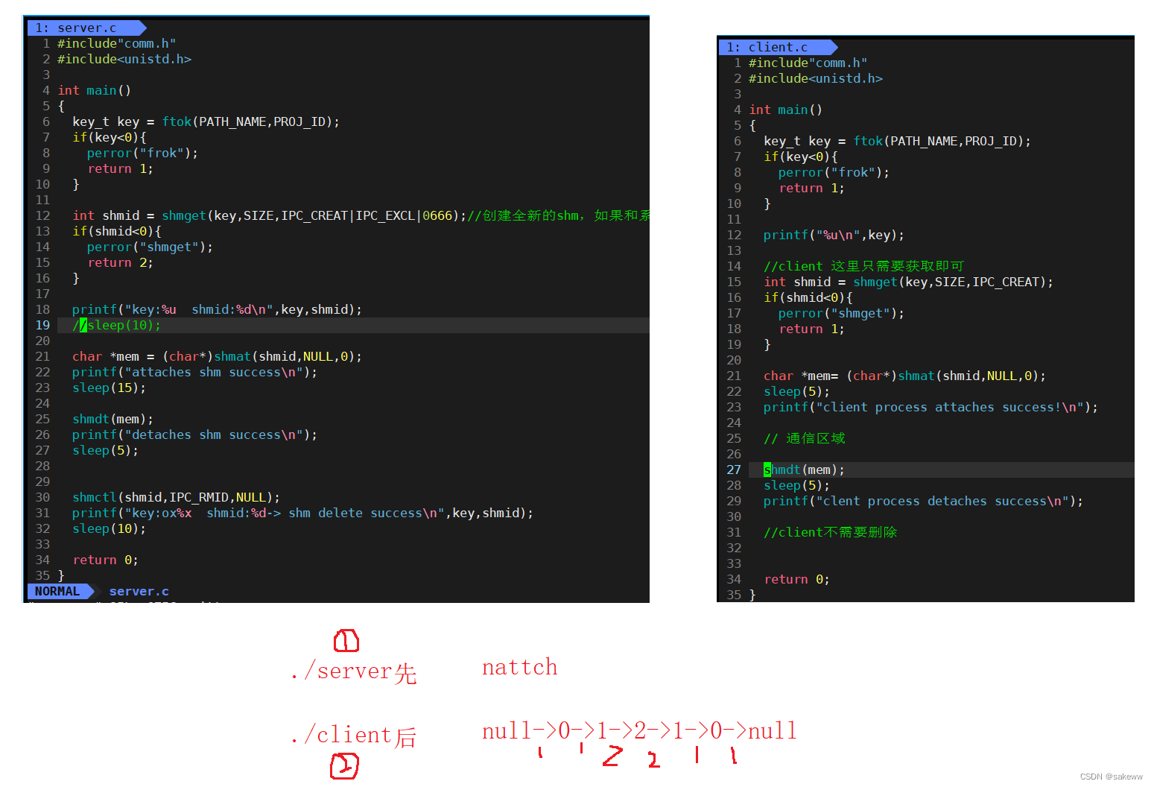Click ftok(PATH_NAME,PROJ_ID) line in server.c
The width and height of the screenshot is (1154, 787).
tap(206, 121)
